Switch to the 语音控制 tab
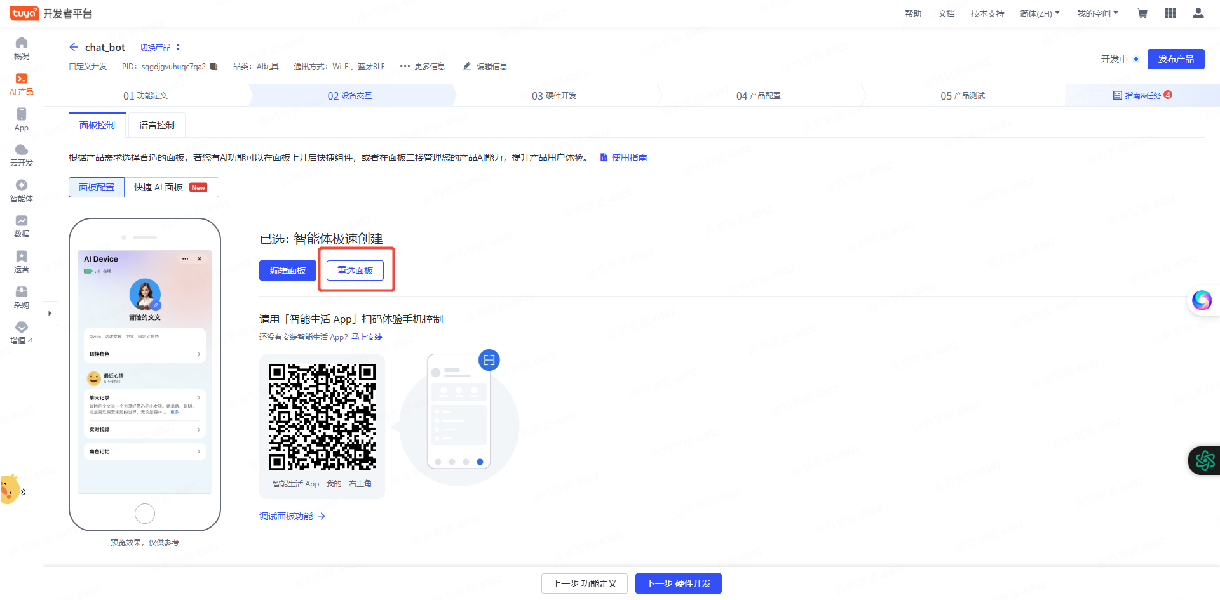This screenshot has width=1220, height=600. coord(157,125)
